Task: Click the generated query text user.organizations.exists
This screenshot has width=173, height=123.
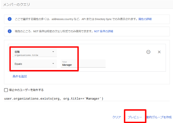Action: coord(54,99)
